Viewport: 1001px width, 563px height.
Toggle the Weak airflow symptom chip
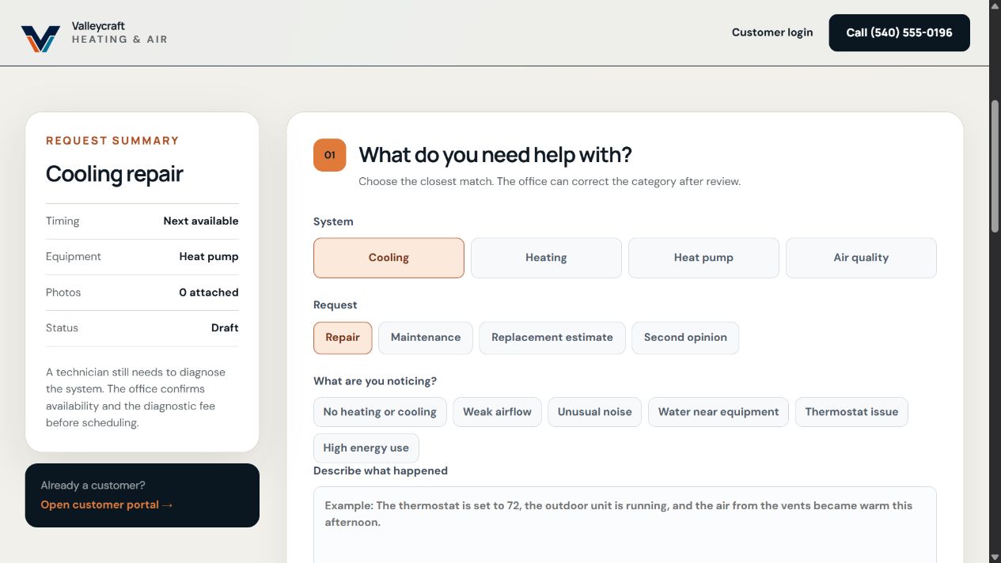click(497, 412)
